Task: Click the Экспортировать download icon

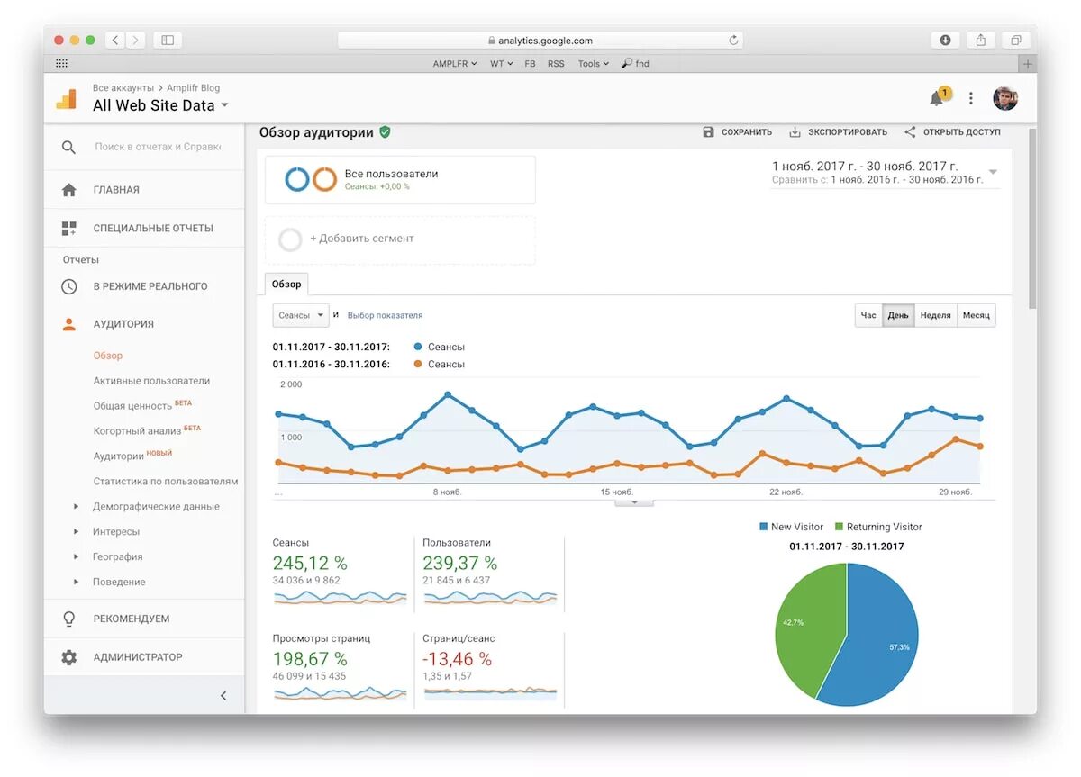Action: tap(795, 131)
